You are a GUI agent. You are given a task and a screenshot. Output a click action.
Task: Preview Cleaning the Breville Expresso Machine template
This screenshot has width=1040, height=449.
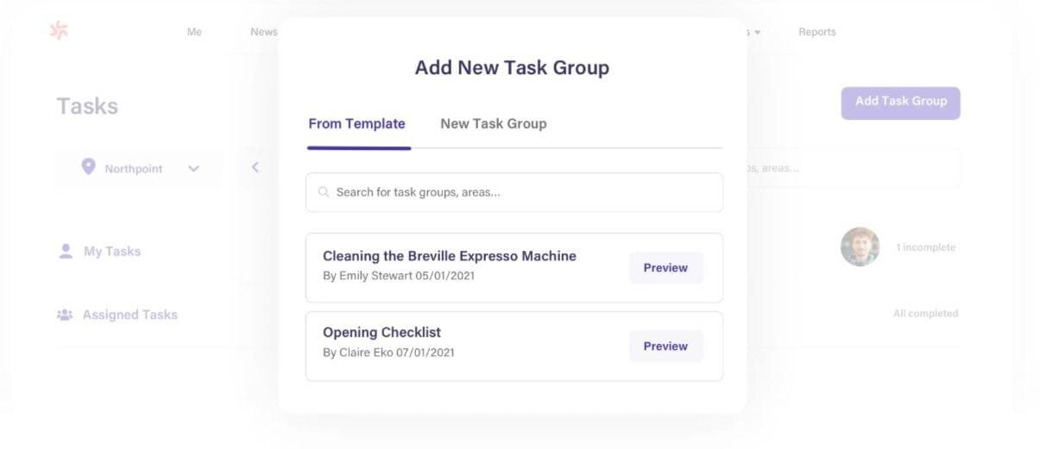[x=665, y=268]
